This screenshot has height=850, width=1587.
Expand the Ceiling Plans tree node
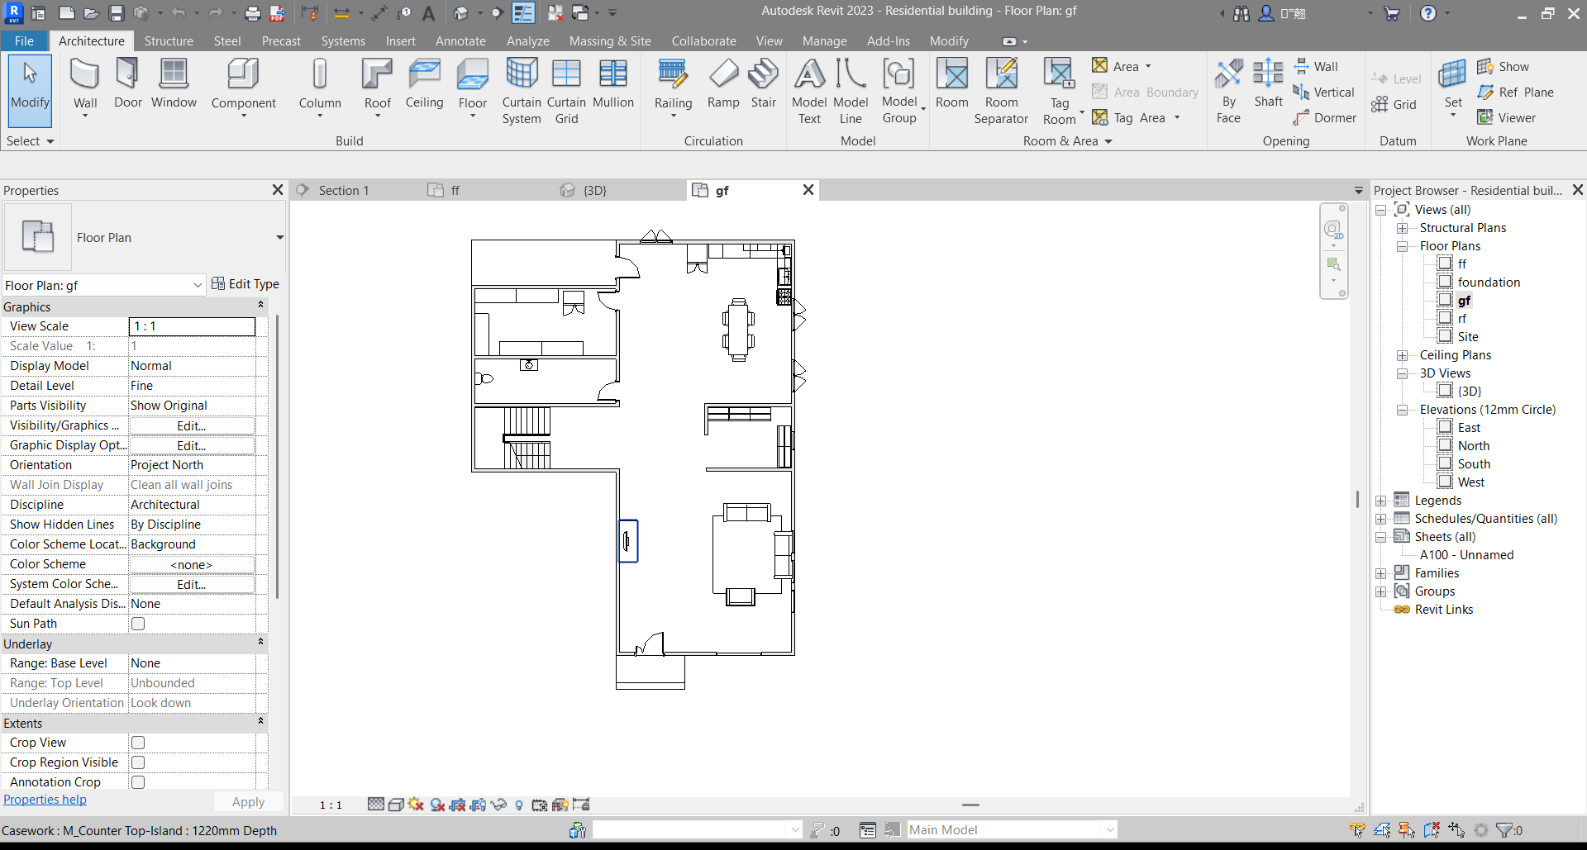1402,355
